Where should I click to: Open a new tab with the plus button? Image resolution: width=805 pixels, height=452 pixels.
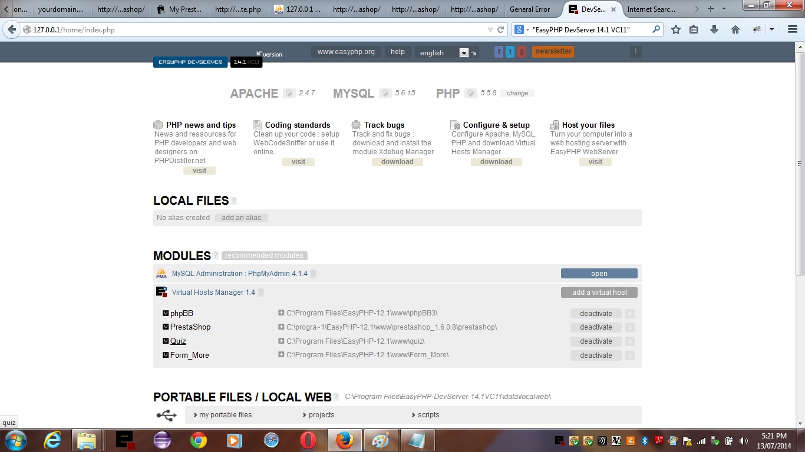pyautogui.click(x=710, y=9)
